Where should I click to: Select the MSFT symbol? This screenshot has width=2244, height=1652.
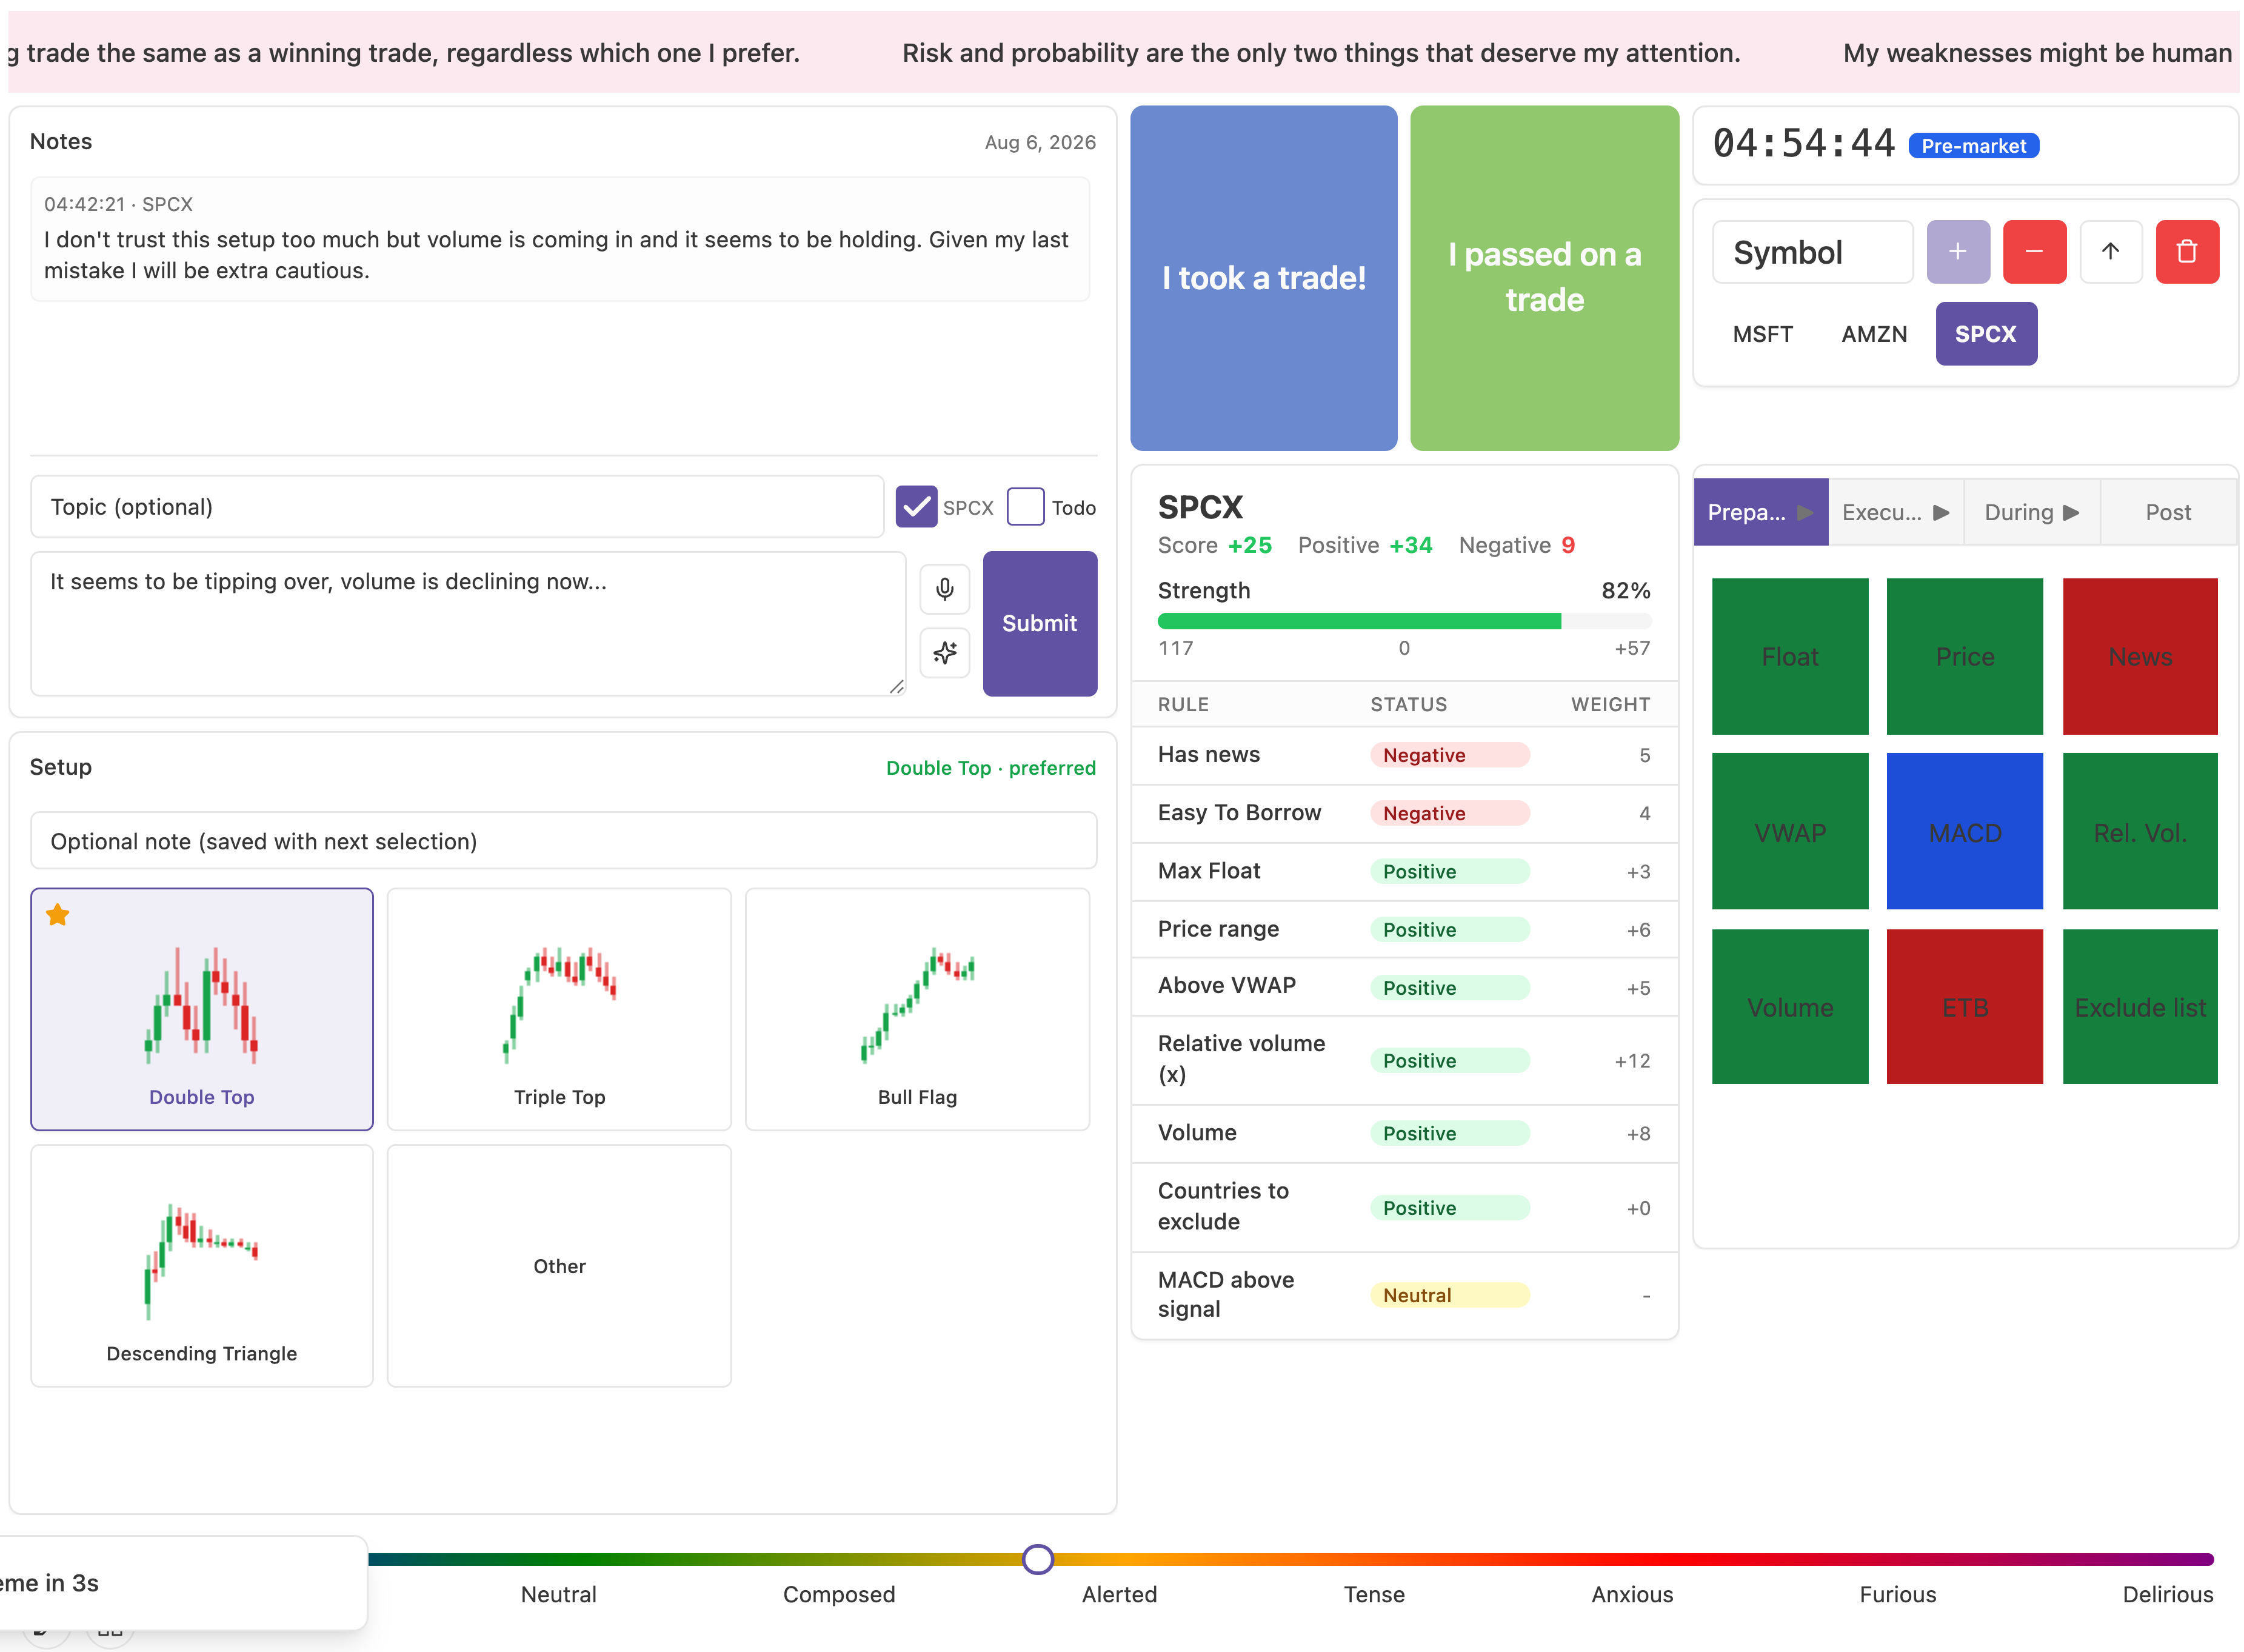tap(1762, 334)
